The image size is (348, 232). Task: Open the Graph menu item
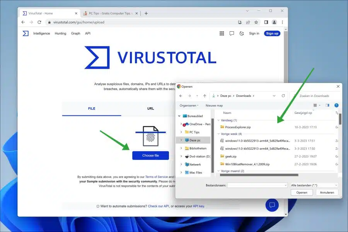pos(75,34)
